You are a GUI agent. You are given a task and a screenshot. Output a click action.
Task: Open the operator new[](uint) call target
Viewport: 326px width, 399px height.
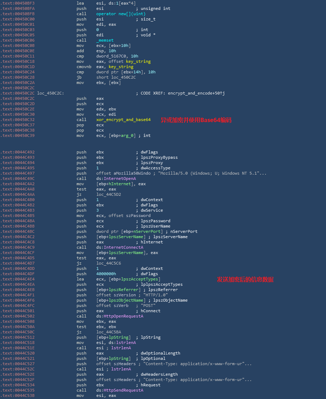(121, 14)
